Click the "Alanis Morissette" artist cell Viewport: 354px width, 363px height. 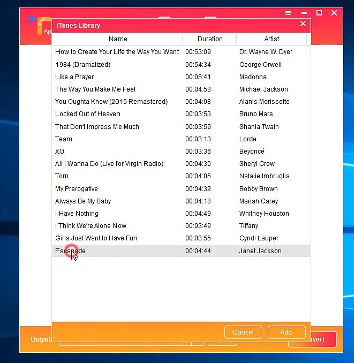pos(264,102)
